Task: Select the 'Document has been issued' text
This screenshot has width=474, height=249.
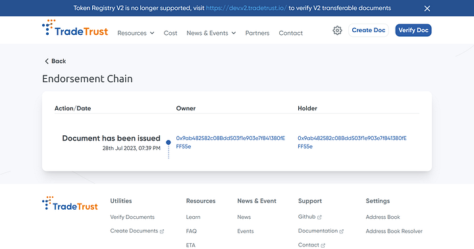Action: click(x=111, y=138)
